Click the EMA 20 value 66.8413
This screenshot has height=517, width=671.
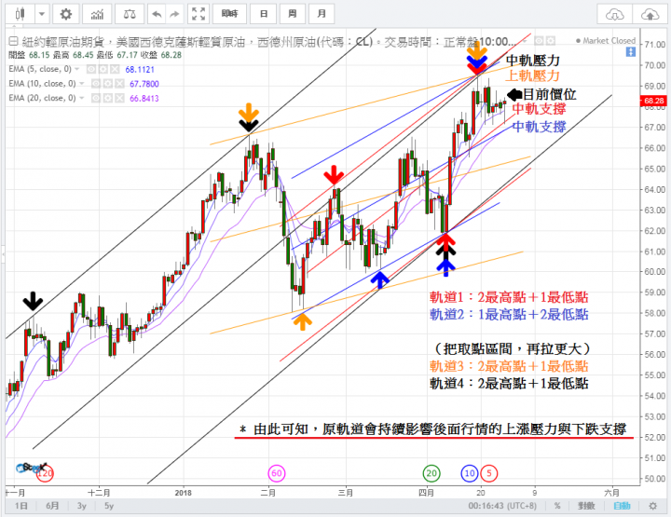tap(144, 99)
